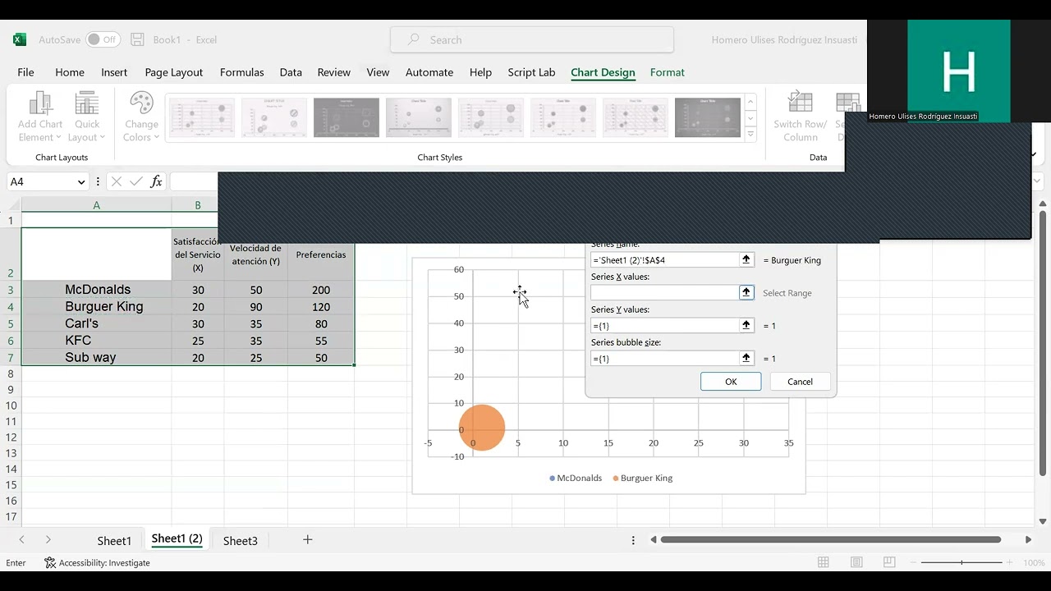Image resolution: width=1051 pixels, height=591 pixels.
Task: Select the dark eighth chart style thumbnail
Action: pyautogui.click(x=708, y=117)
